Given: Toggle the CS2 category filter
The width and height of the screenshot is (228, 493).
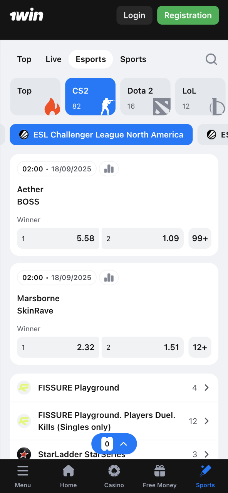Looking at the screenshot, I should coord(90,96).
